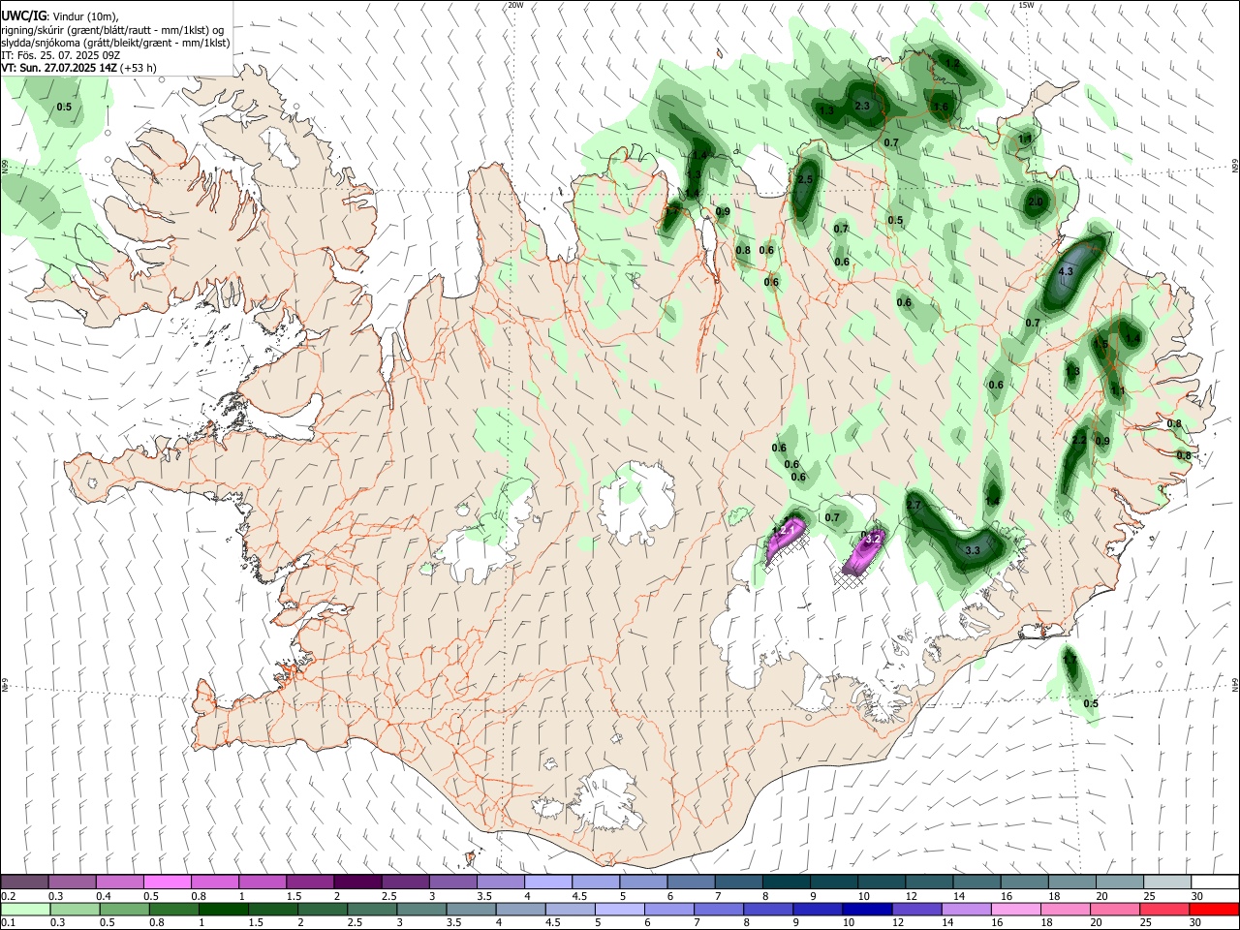Click the UWC/IG title text
The width and height of the screenshot is (1240, 930).
coord(22,15)
